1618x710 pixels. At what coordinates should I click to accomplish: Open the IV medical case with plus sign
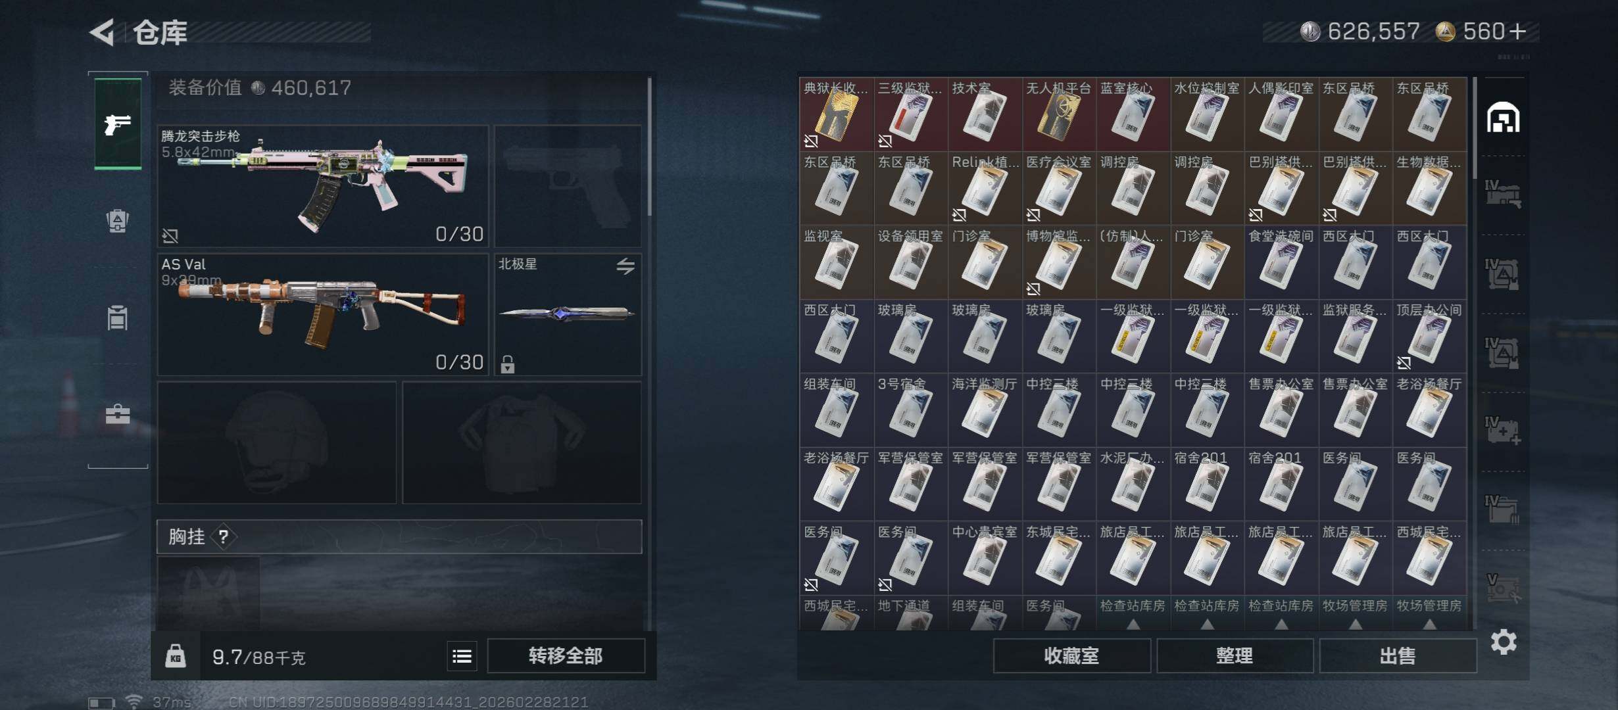pyautogui.click(x=1503, y=431)
